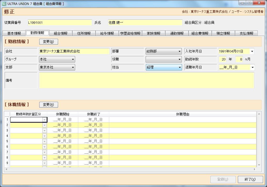The height and width of the screenshot is (187, 267).
Task: Click the 従業員番号 input field
Action: click(x=60, y=22)
